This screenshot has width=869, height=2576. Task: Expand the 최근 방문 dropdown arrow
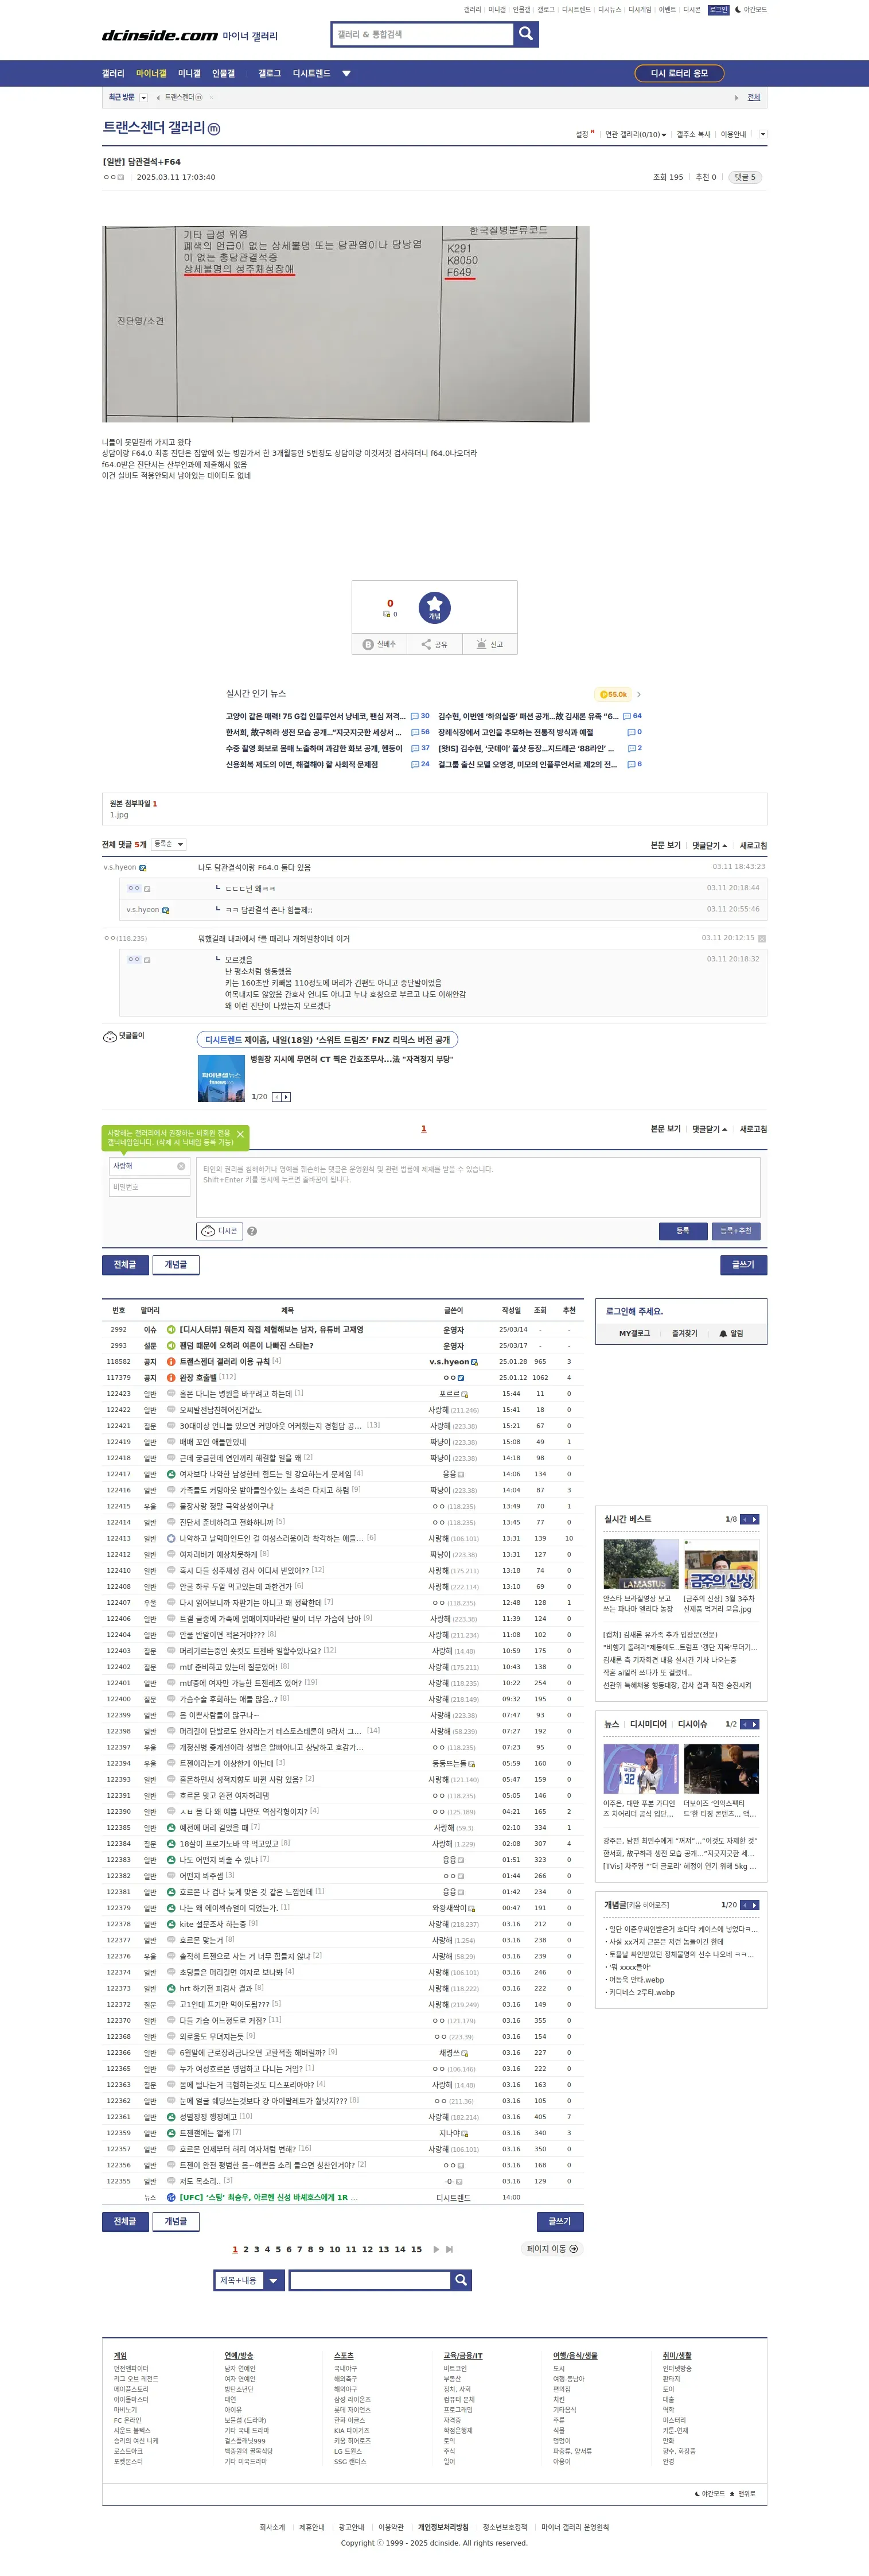coord(144,98)
